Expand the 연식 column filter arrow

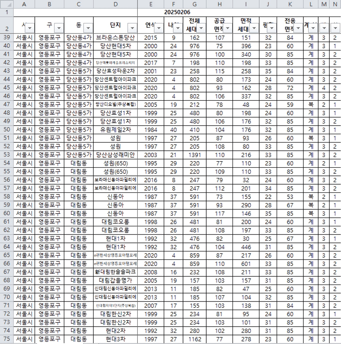(159, 28)
